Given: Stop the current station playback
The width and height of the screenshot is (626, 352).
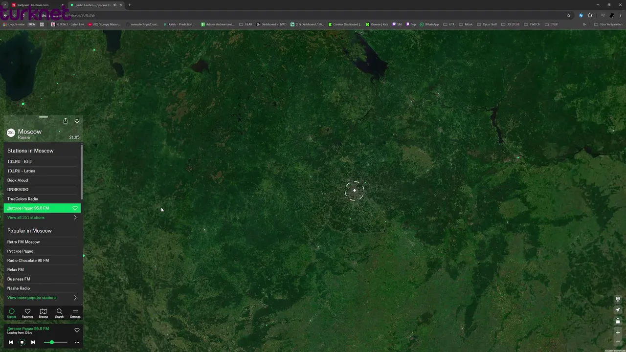Looking at the screenshot, I should coord(22,342).
